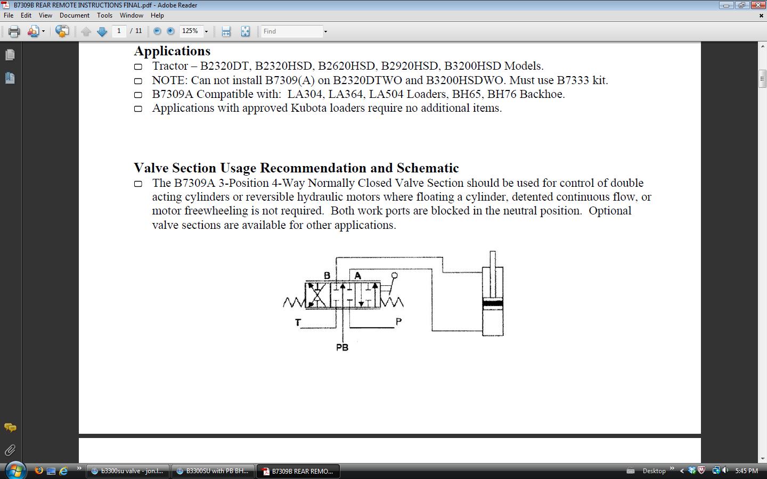
Task: Click the 125% zoom value box
Action: tap(191, 31)
